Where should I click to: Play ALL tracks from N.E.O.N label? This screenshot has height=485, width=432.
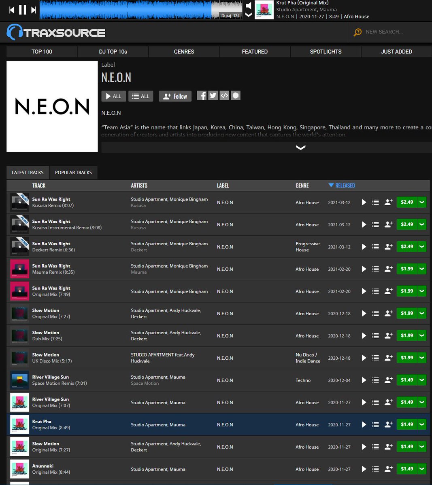113,96
